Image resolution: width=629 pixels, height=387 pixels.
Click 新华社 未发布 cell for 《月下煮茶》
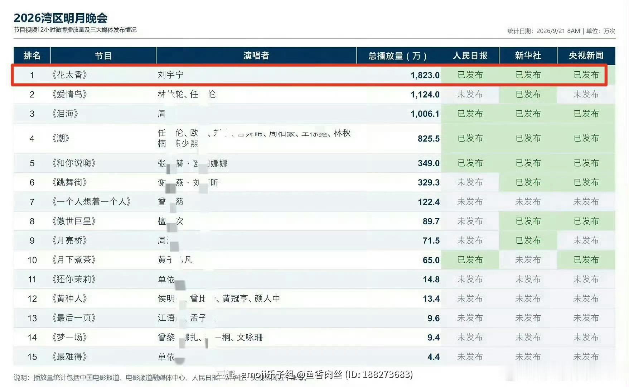[x=528, y=260]
